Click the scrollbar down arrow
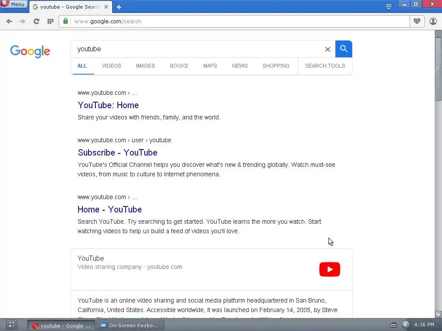Screen dimensions: 442x331 (x=438, y=314)
